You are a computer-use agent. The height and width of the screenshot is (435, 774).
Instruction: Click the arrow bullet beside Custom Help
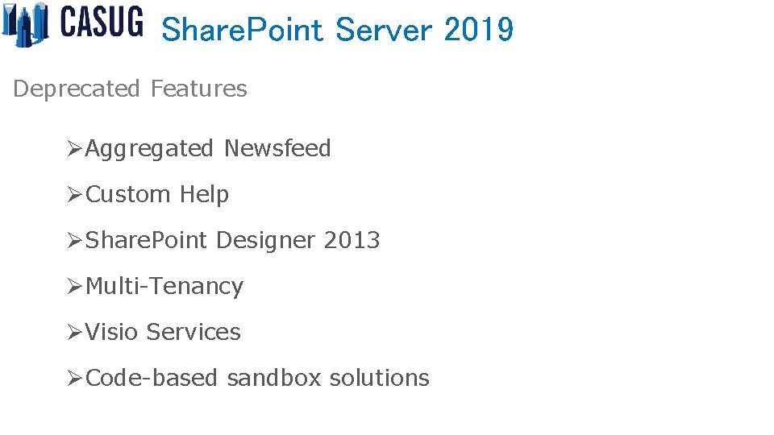(74, 195)
